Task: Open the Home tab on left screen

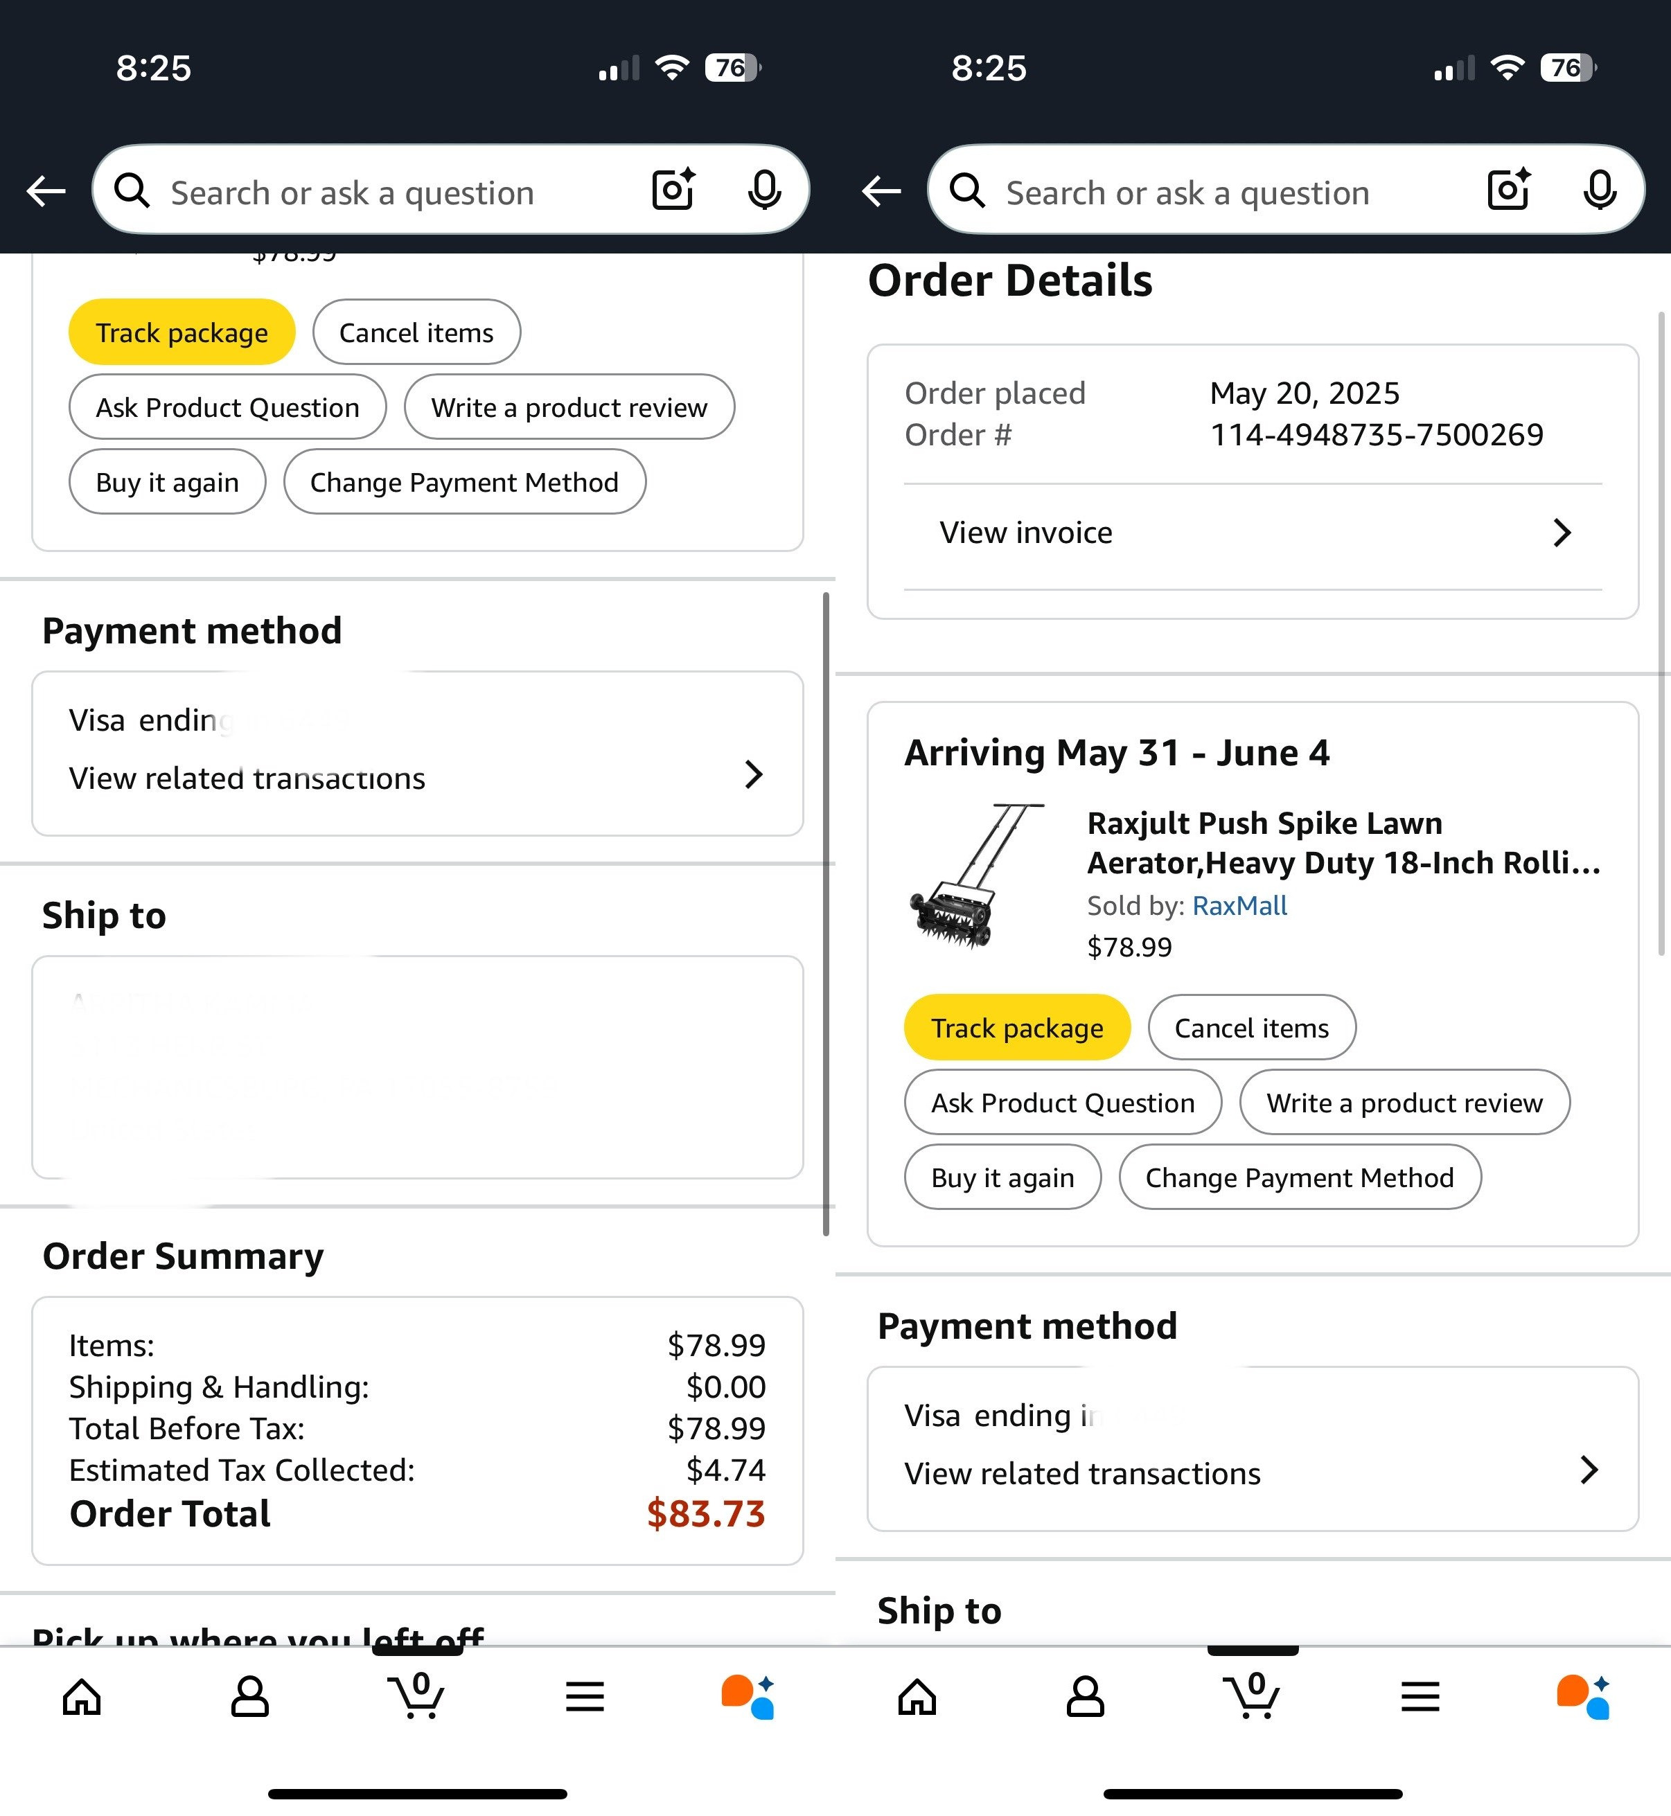Action: tap(81, 1695)
